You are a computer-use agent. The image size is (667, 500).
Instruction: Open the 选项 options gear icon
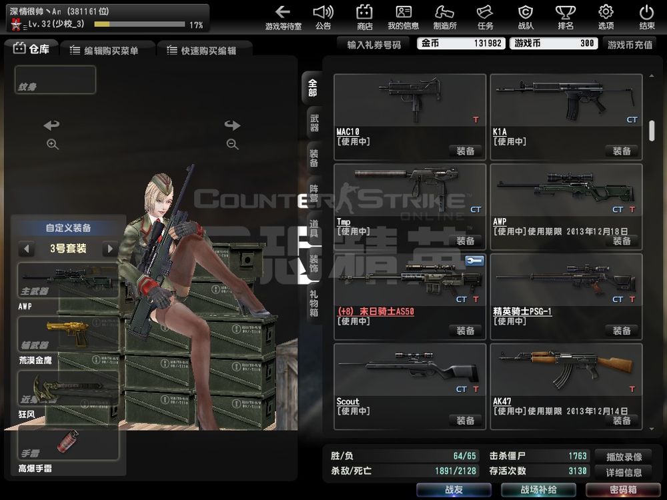606,17
